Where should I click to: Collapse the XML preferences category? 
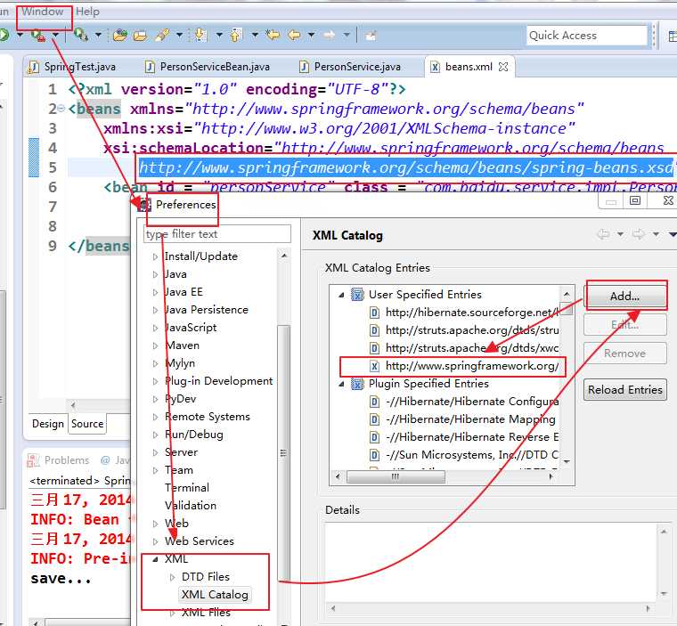(x=156, y=559)
